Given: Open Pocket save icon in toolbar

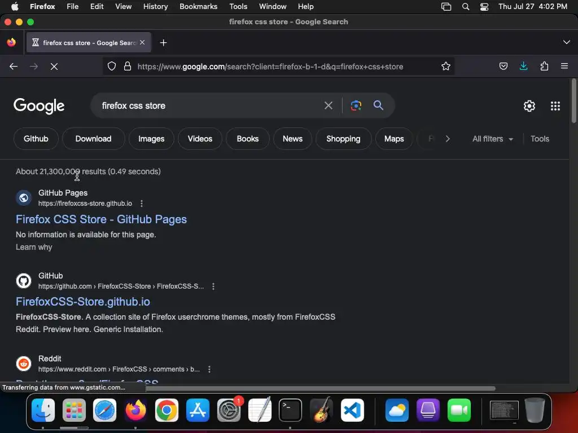Looking at the screenshot, I should [503, 67].
